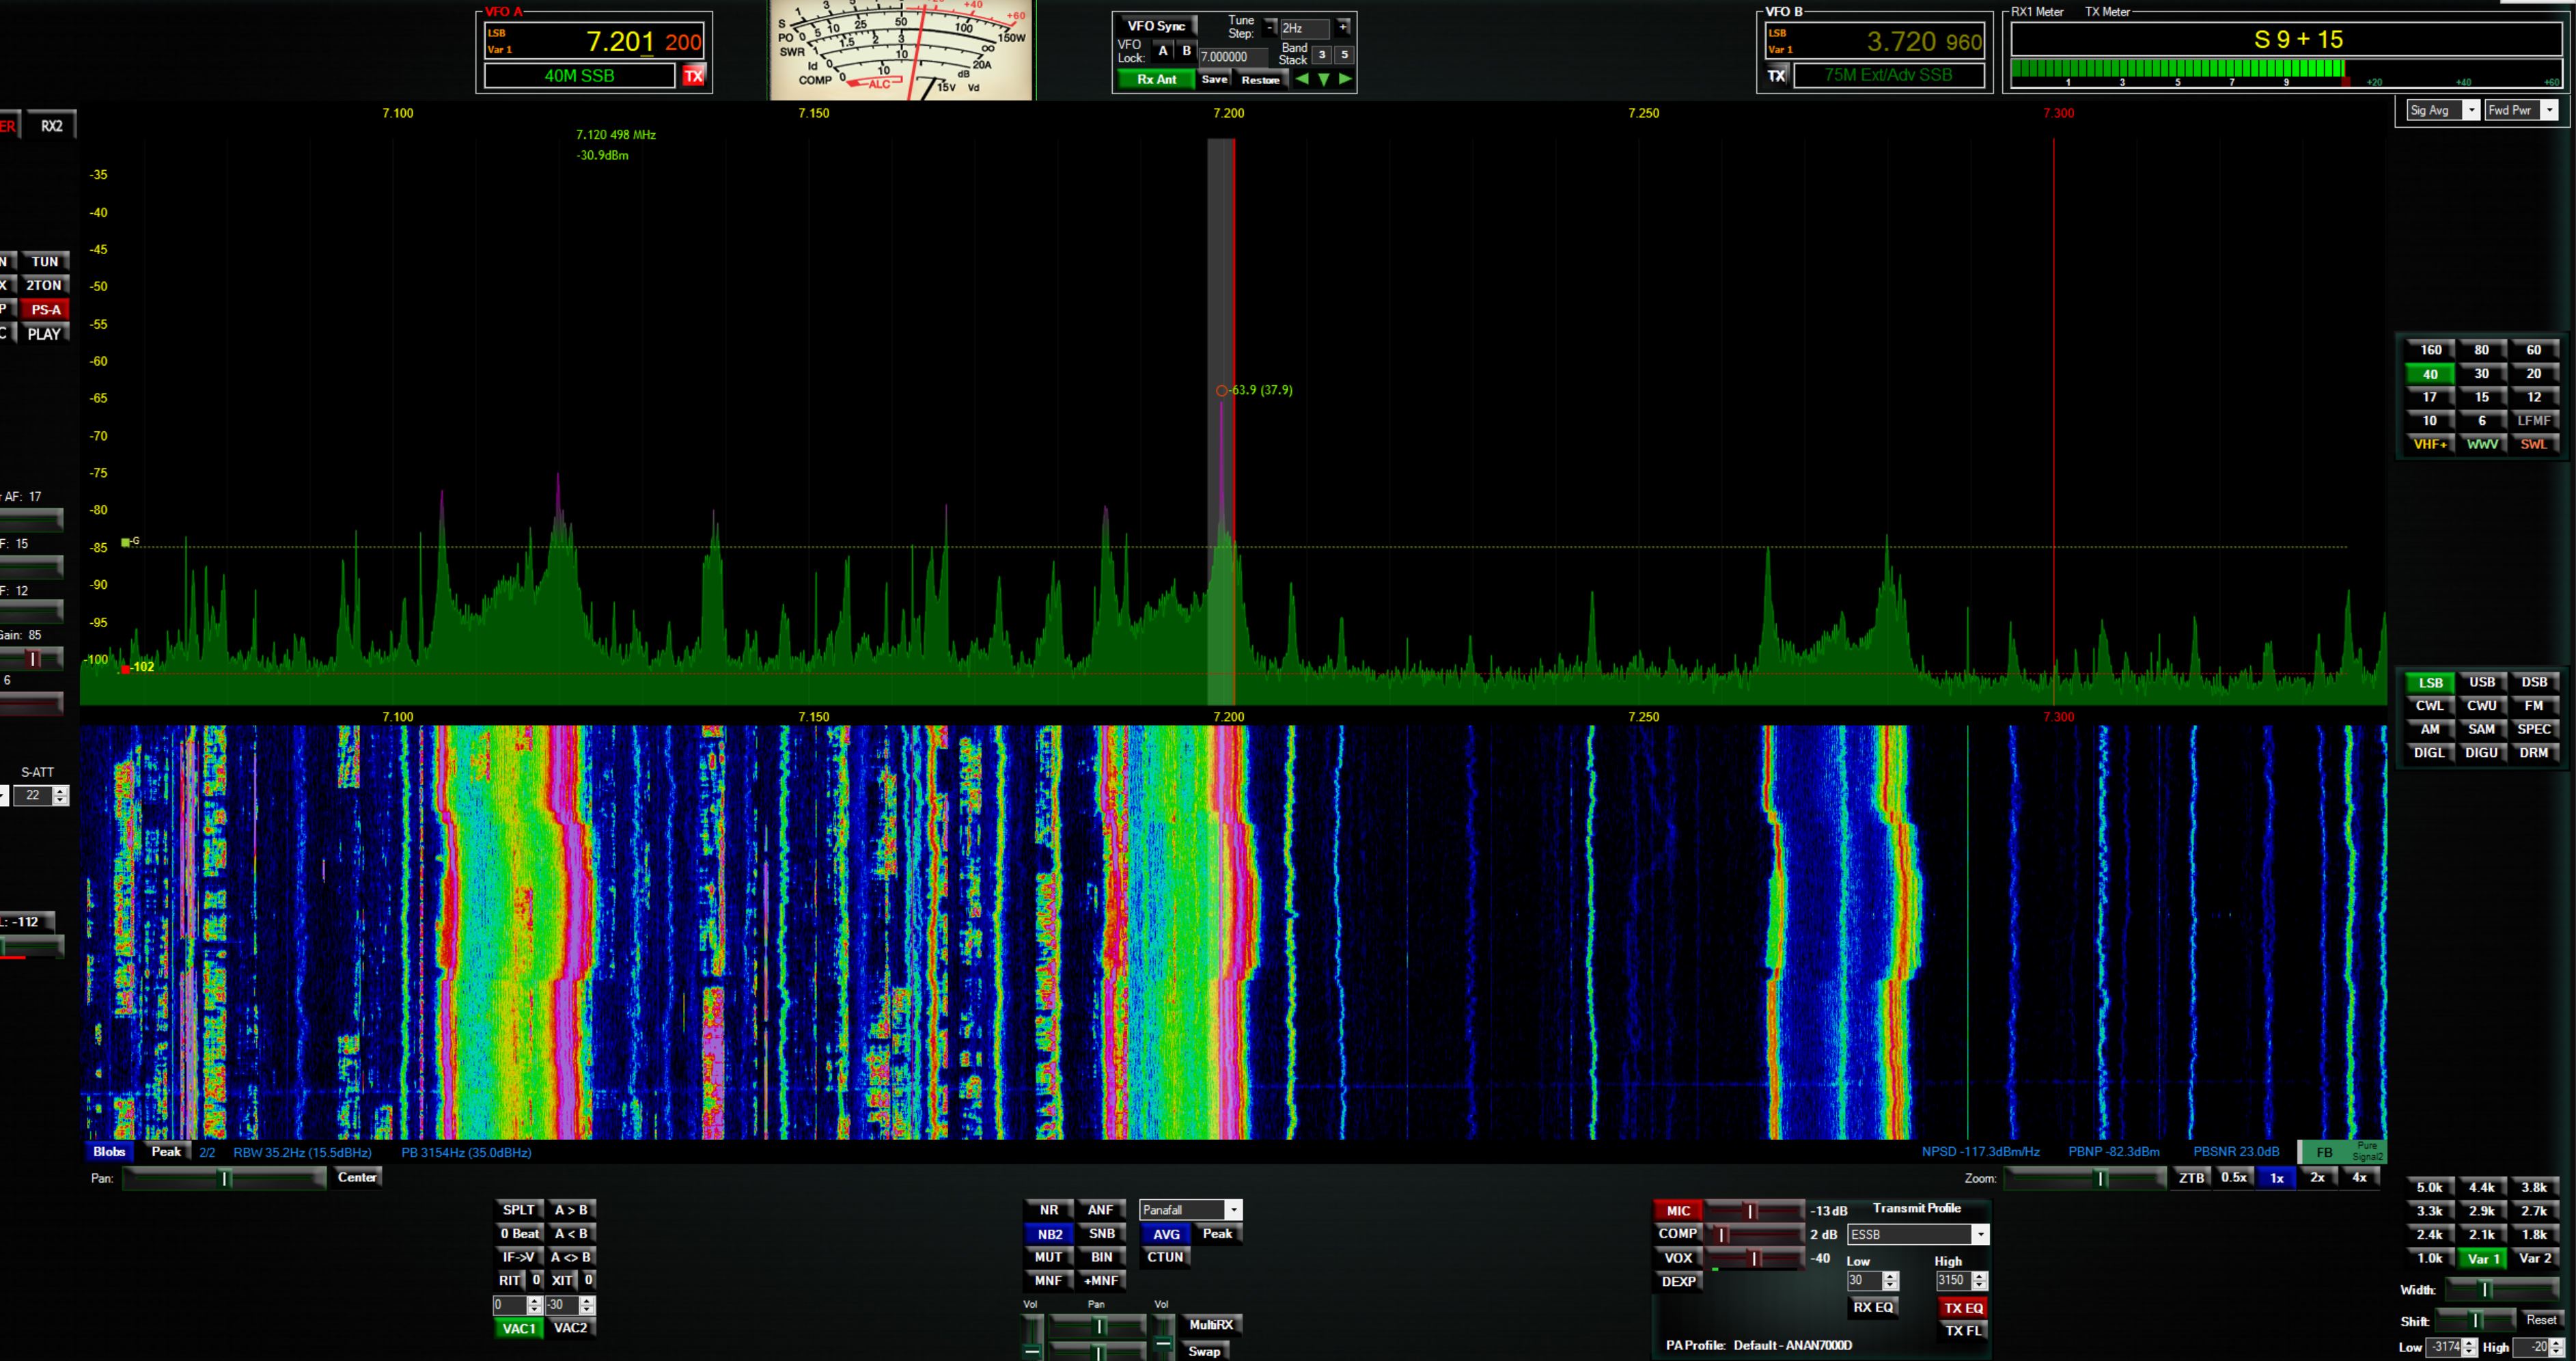Click the band stack down arrow
2576x1361 pixels.
(x=1324, y=79)
